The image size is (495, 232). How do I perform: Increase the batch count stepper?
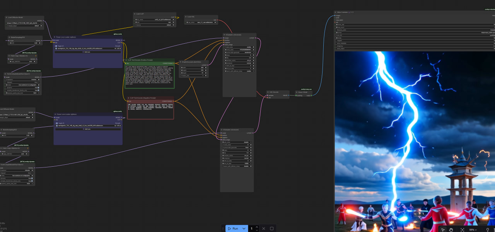click(257, 227)
